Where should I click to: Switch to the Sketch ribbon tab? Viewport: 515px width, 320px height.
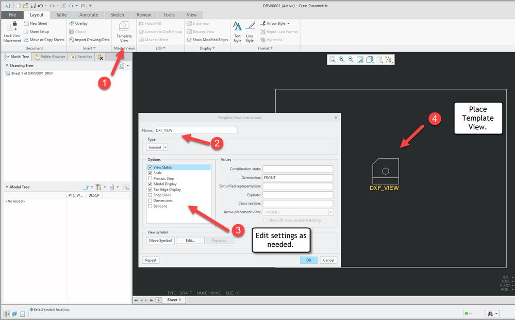[x=117, y=15]
